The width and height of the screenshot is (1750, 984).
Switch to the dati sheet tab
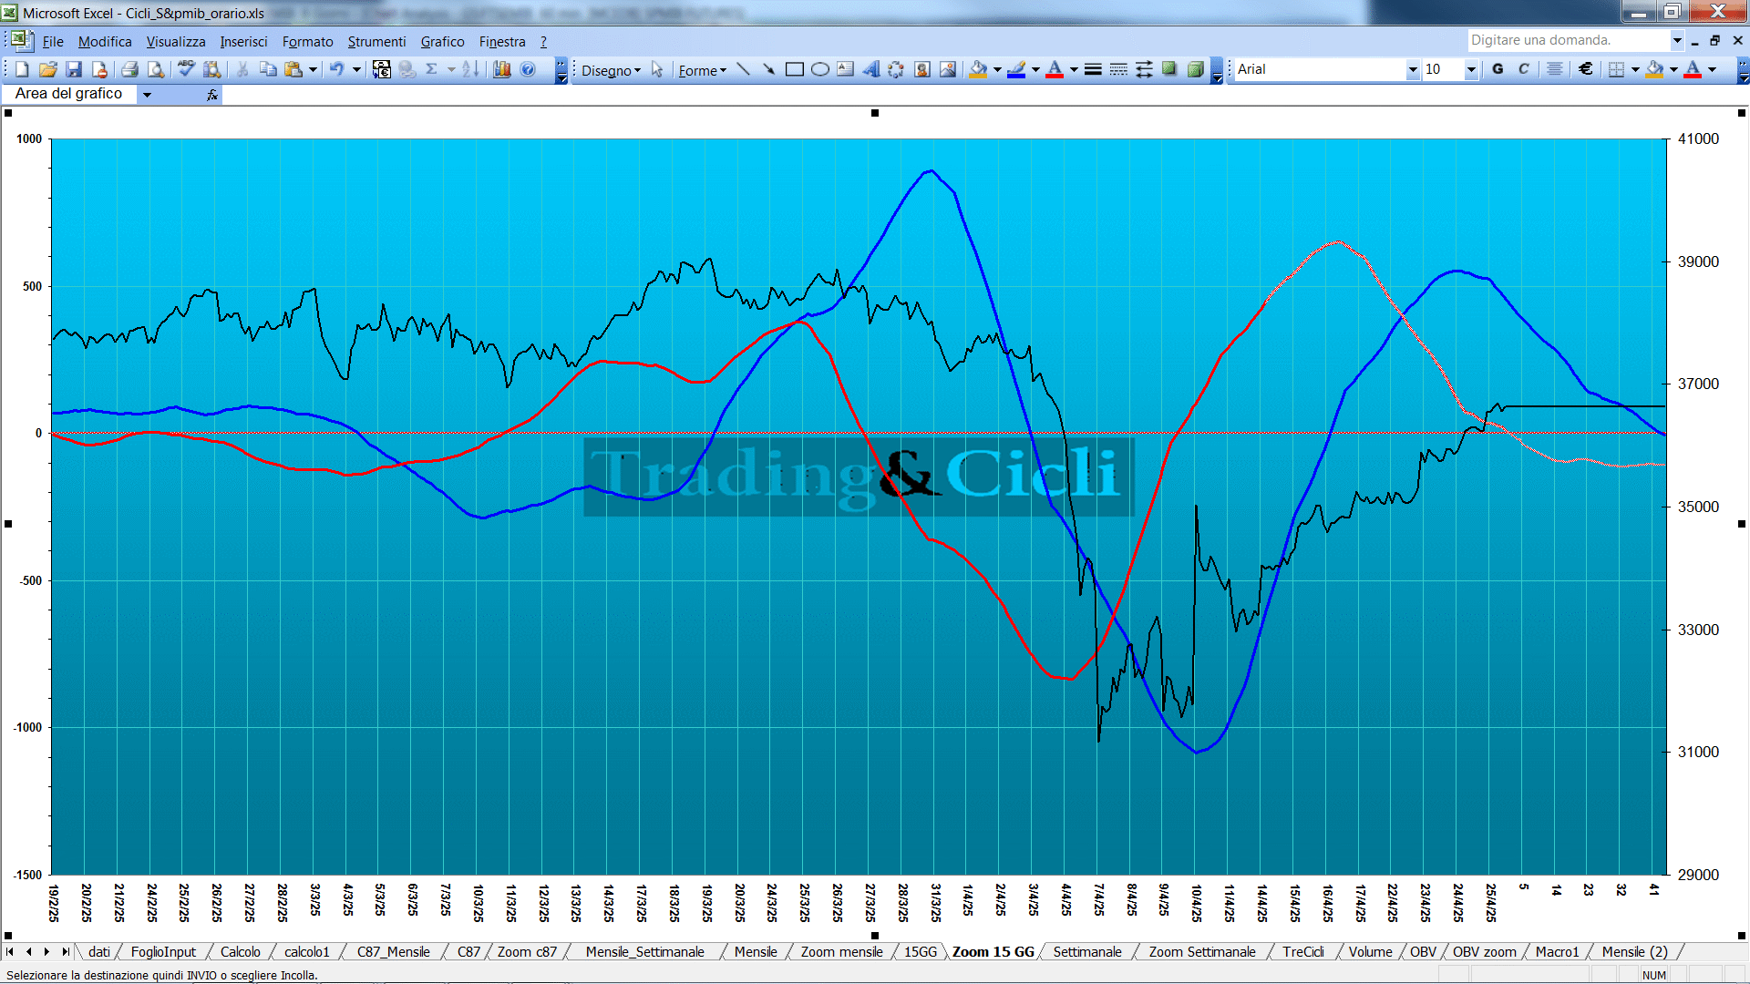click(x=99, y=952)
